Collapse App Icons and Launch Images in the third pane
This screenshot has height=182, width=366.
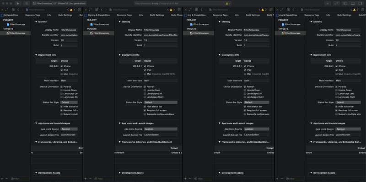click(220, 123)
